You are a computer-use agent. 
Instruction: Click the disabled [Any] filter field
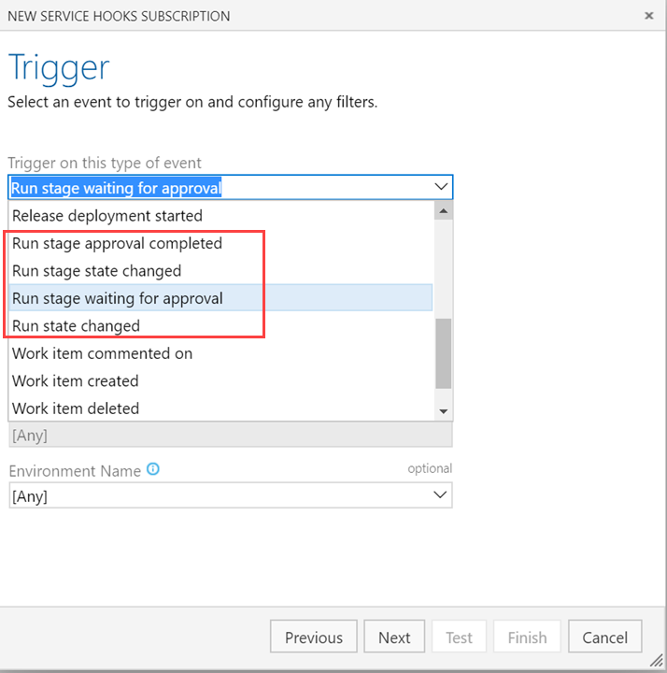[x=231, y=436]
